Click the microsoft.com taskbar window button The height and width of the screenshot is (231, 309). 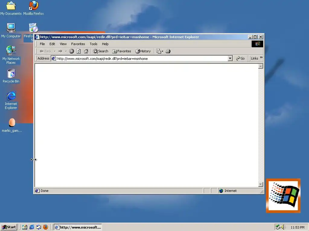pyautogui.click(x=78, y=227)
